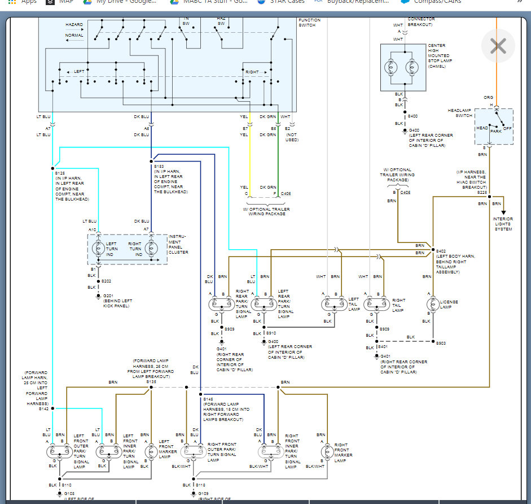
Task: Click the center high mounted stop lamp symbol
Action: [405, 67]
